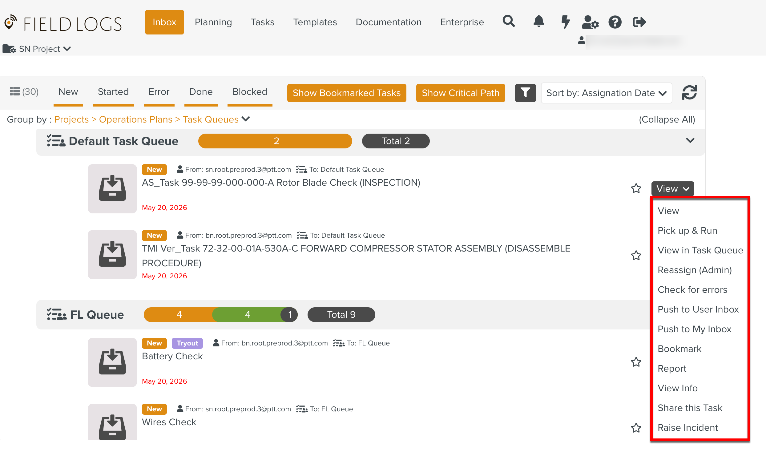Click the Default Task Queue header icon
Image resolution: width=766 pixels, height=452 pixels.
[56, 141]
